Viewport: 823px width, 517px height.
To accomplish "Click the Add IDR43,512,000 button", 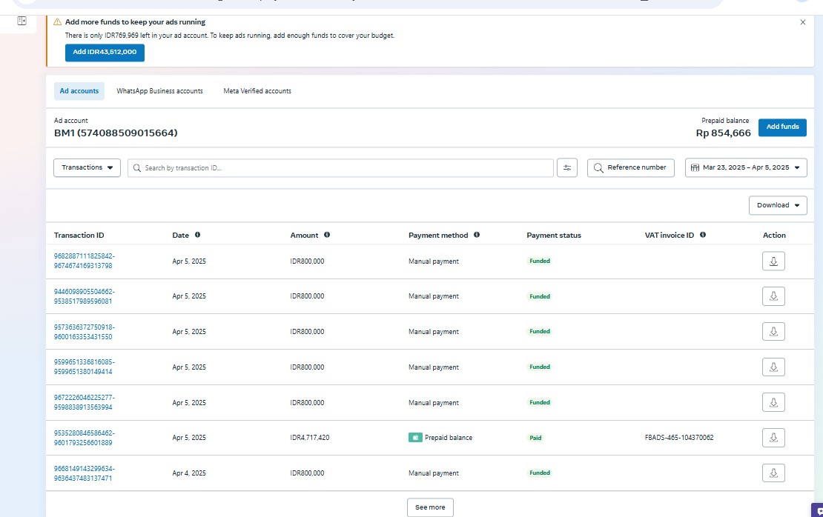I will tap(105, 52).
